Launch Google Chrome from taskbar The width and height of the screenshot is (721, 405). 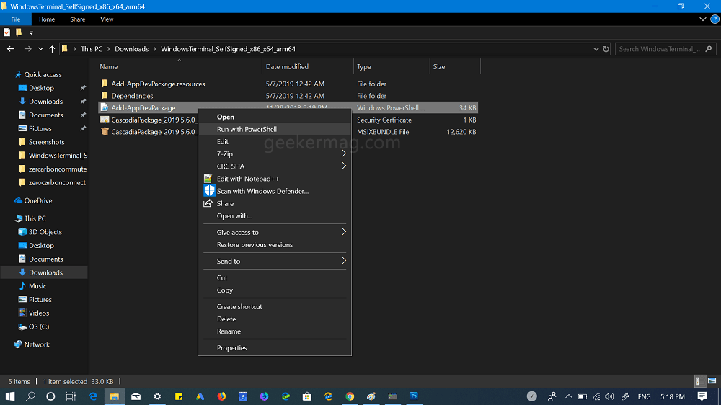[x=350, y=396]
